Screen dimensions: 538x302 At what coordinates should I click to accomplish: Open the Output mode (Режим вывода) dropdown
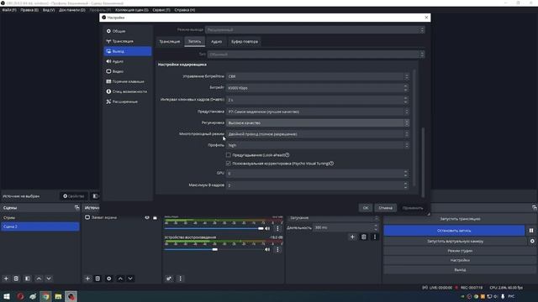(314, 30)
